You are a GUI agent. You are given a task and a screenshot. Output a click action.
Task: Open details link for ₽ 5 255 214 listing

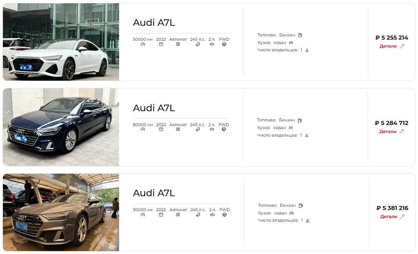[x=391, y=46]
